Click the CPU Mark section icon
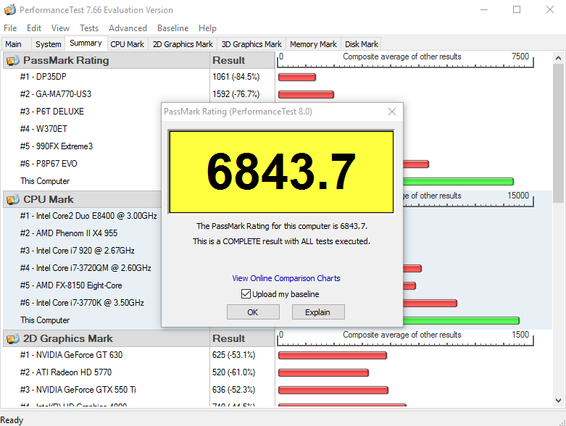Viewport: 566px width, 426px height. point(12,199)
